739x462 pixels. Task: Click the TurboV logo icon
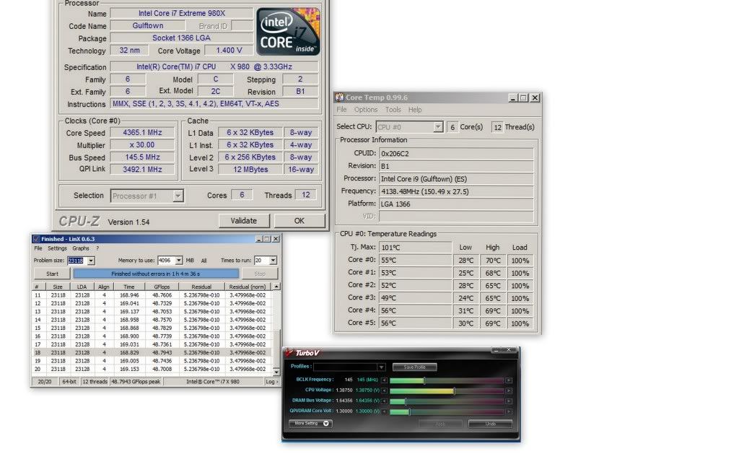(289, 352)
